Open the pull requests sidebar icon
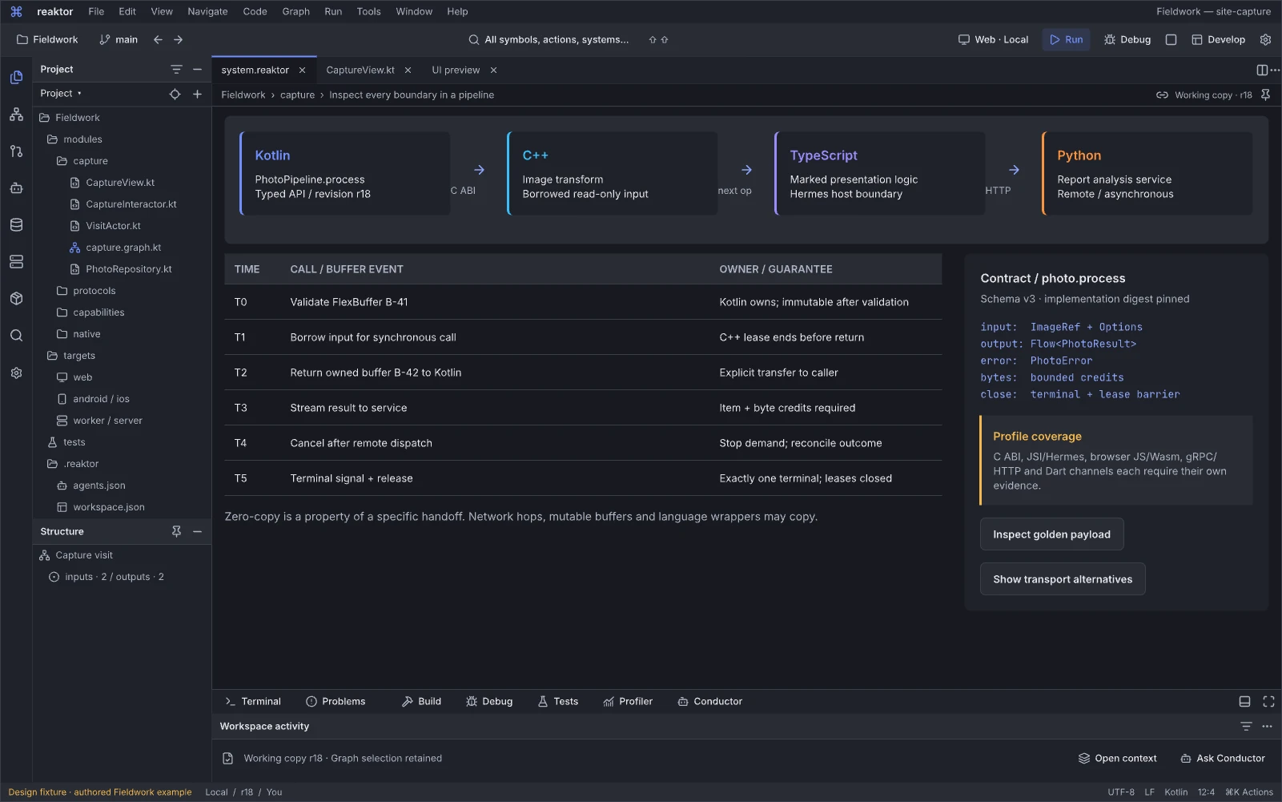1282x802 pixels. (x=16, y=151)
